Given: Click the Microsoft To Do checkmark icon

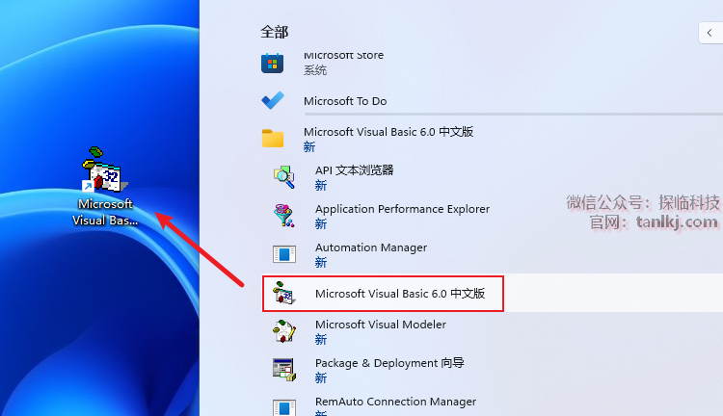Looking at the screenshot, I should point(273,100).
